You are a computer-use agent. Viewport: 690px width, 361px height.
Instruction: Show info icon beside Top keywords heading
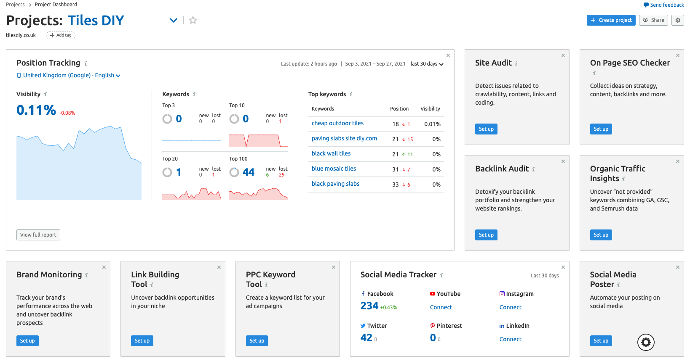(x=351, y=94)
